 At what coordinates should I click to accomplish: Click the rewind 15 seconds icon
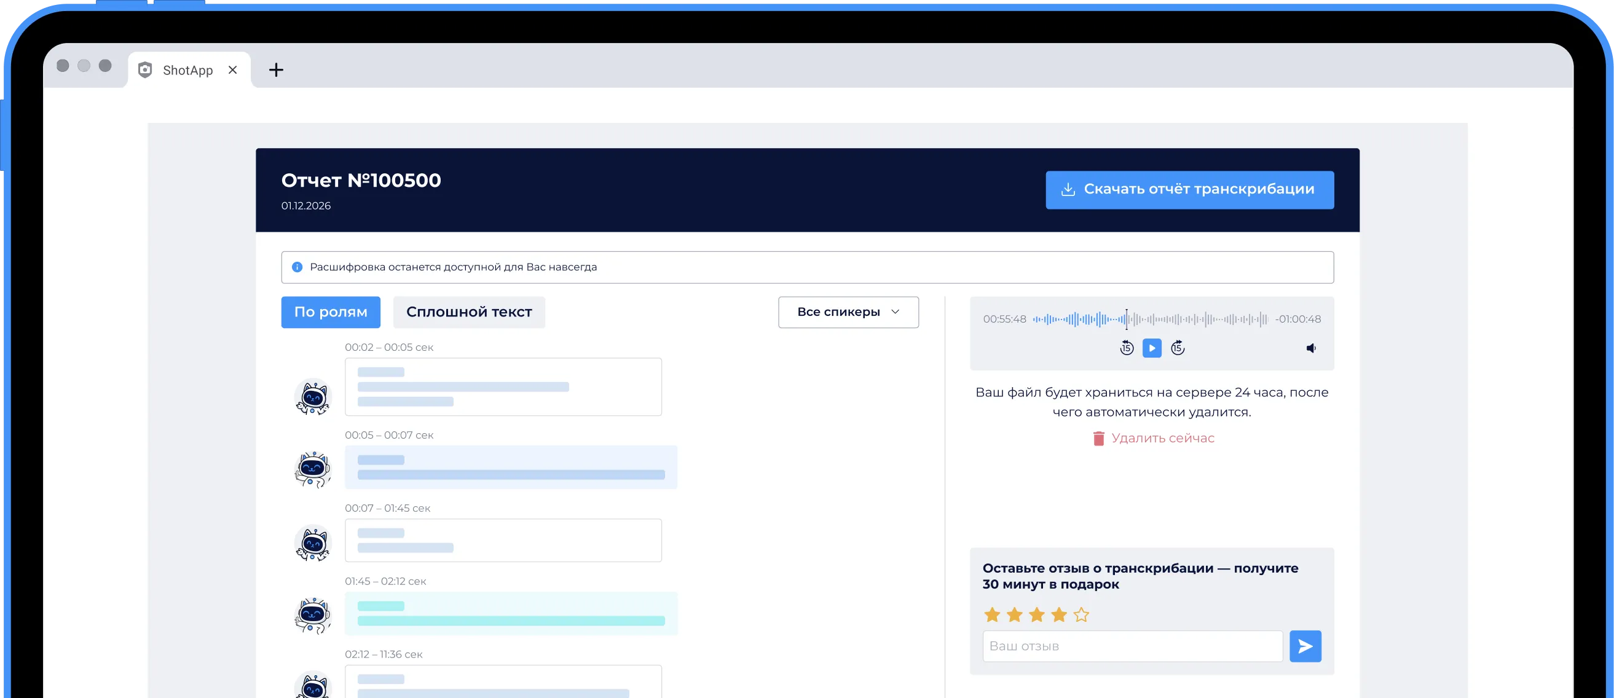coord(1127,348)
